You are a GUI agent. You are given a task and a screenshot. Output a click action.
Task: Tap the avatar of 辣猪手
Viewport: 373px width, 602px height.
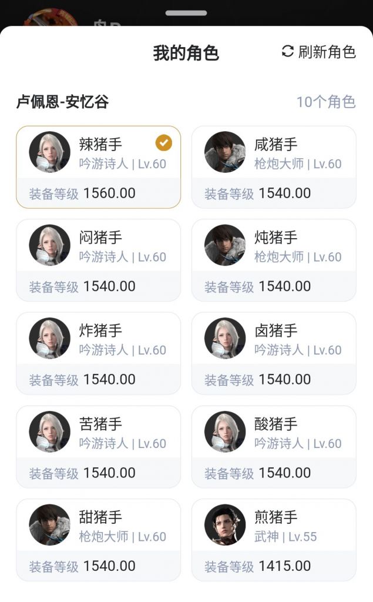49,152
